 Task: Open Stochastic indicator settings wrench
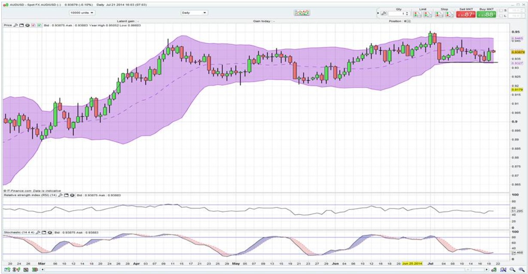[x=39, y=232]
